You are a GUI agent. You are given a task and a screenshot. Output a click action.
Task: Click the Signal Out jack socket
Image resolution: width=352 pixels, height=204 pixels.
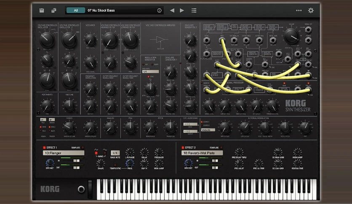pyautogui.click(x=308, y=30)
